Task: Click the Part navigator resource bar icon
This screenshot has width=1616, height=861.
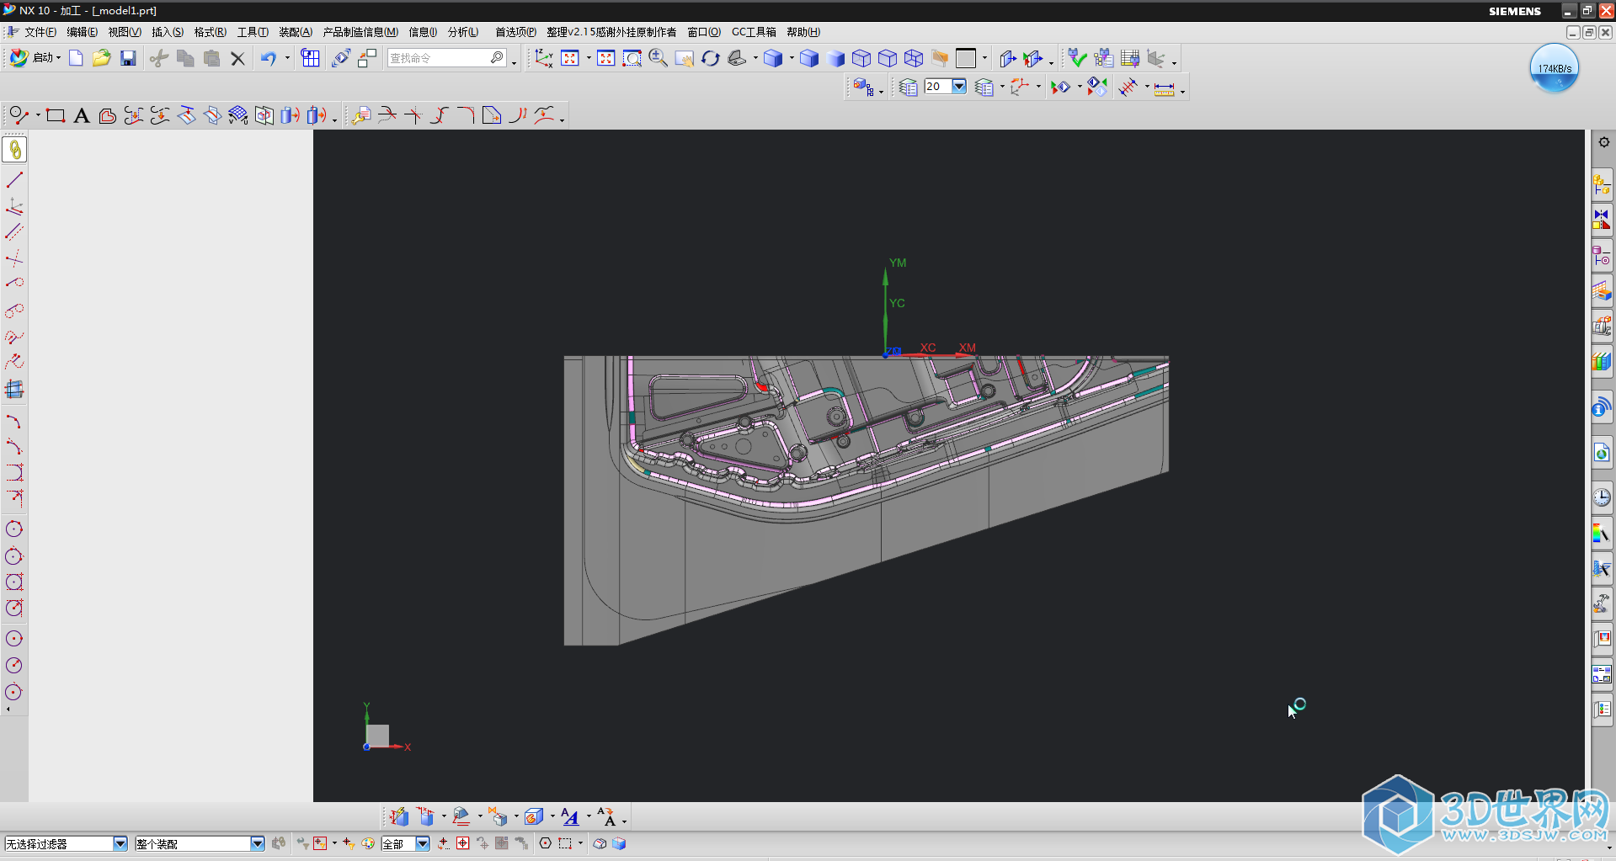Action: click(1602, 254)
